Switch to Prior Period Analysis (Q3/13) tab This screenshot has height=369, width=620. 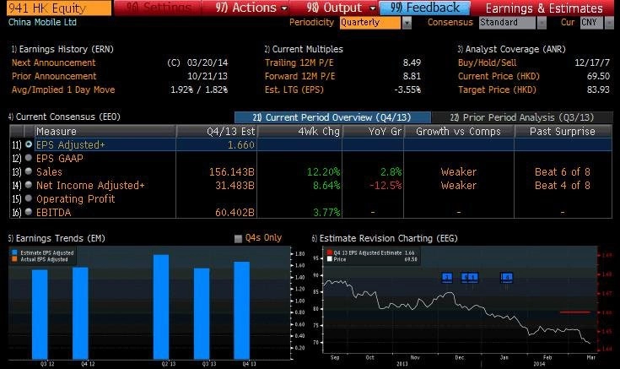tap(522, 117)
